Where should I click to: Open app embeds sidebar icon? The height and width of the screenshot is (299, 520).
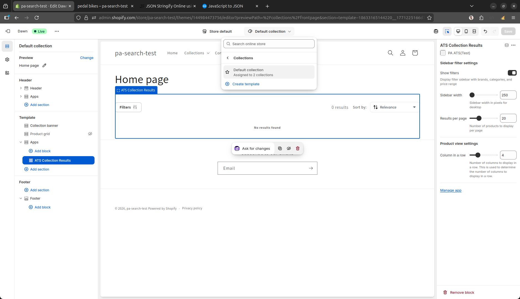[7, 73]
